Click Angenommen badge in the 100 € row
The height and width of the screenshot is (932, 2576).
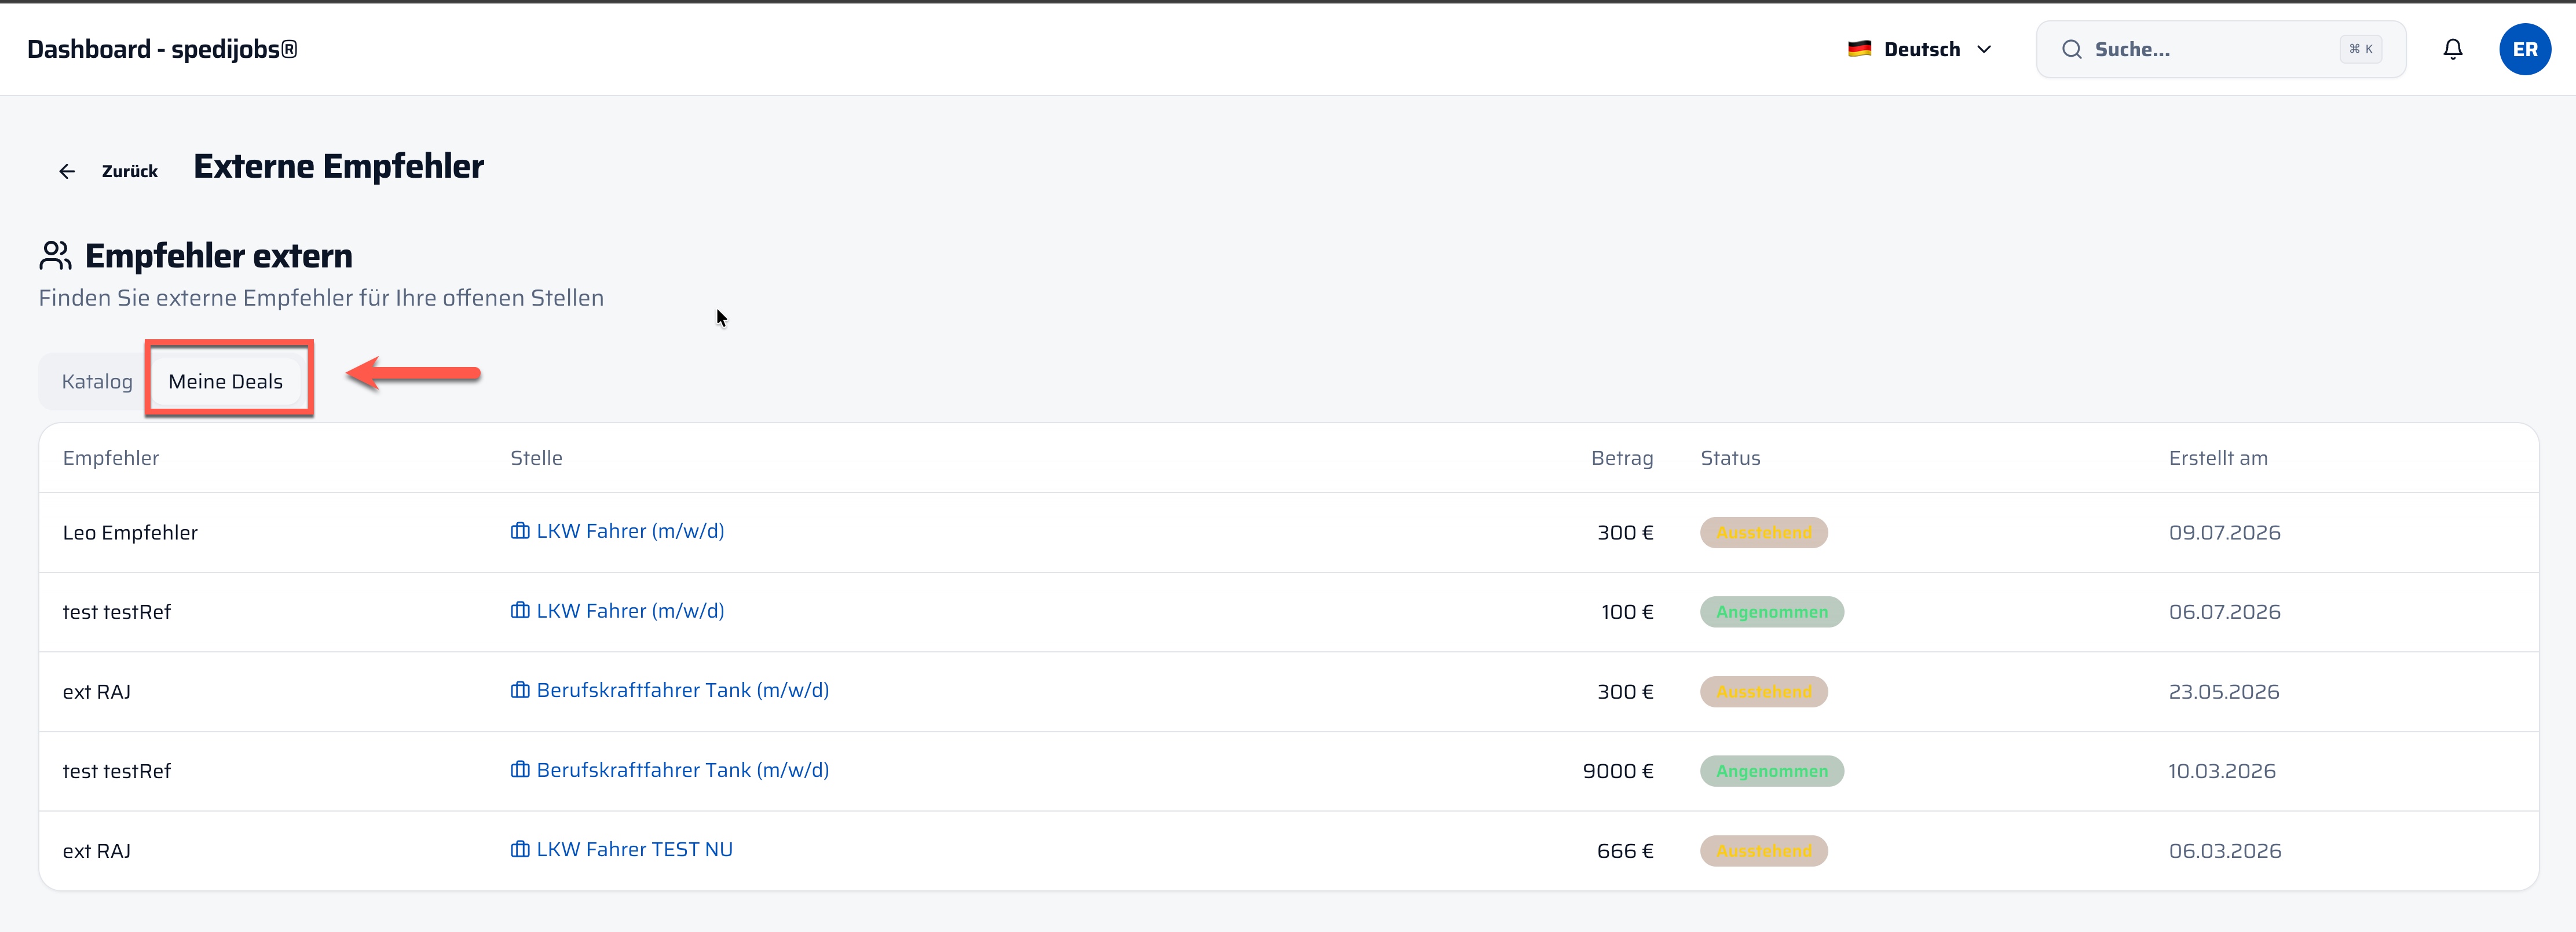pyautogui.click(x=1772, y=611)
